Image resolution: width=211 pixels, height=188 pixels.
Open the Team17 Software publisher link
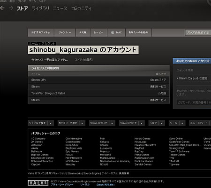(x=179, y=151)
